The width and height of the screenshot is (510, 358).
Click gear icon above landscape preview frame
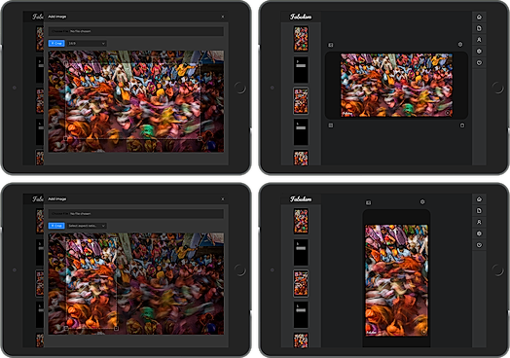[460, 44]
